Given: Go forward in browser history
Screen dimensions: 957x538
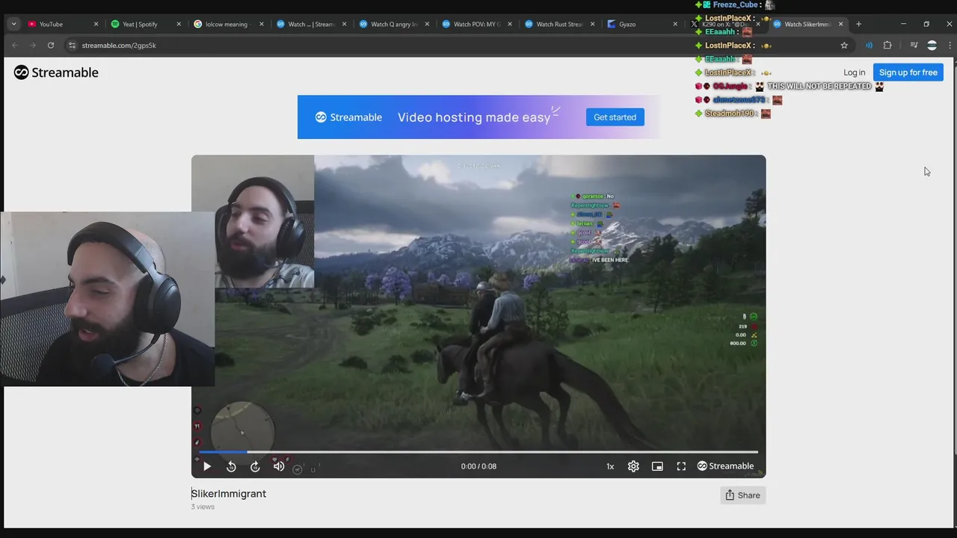Looking at the screenshot, I should pos(32,46).
